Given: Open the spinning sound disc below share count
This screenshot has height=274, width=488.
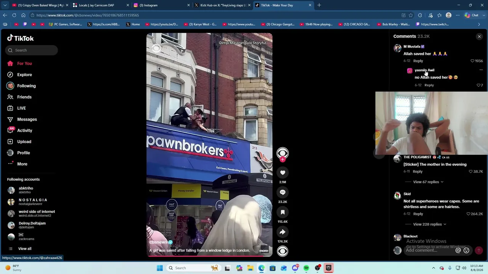Looking at the screenshot, I should [x=283, y=251].
